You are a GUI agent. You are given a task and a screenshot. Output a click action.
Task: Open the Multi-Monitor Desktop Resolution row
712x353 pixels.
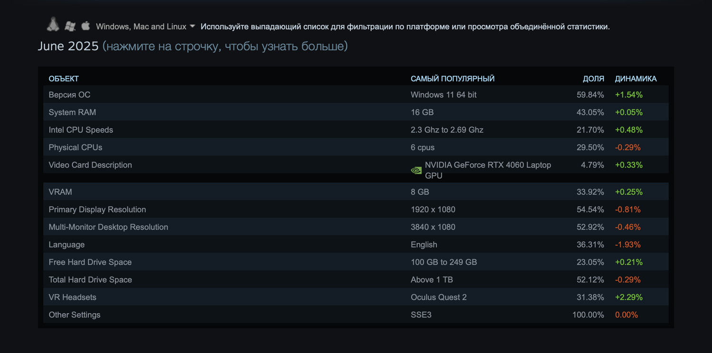point(108,227)
